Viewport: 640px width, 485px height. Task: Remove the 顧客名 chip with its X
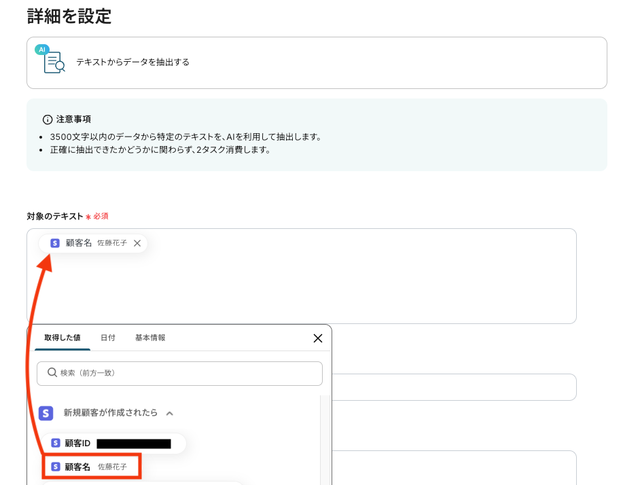(137, 243)
